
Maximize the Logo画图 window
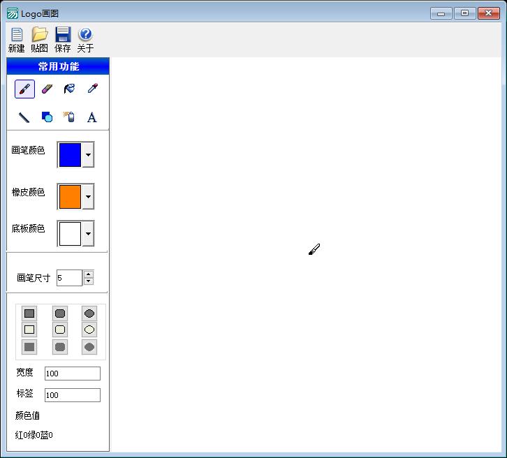464,13
